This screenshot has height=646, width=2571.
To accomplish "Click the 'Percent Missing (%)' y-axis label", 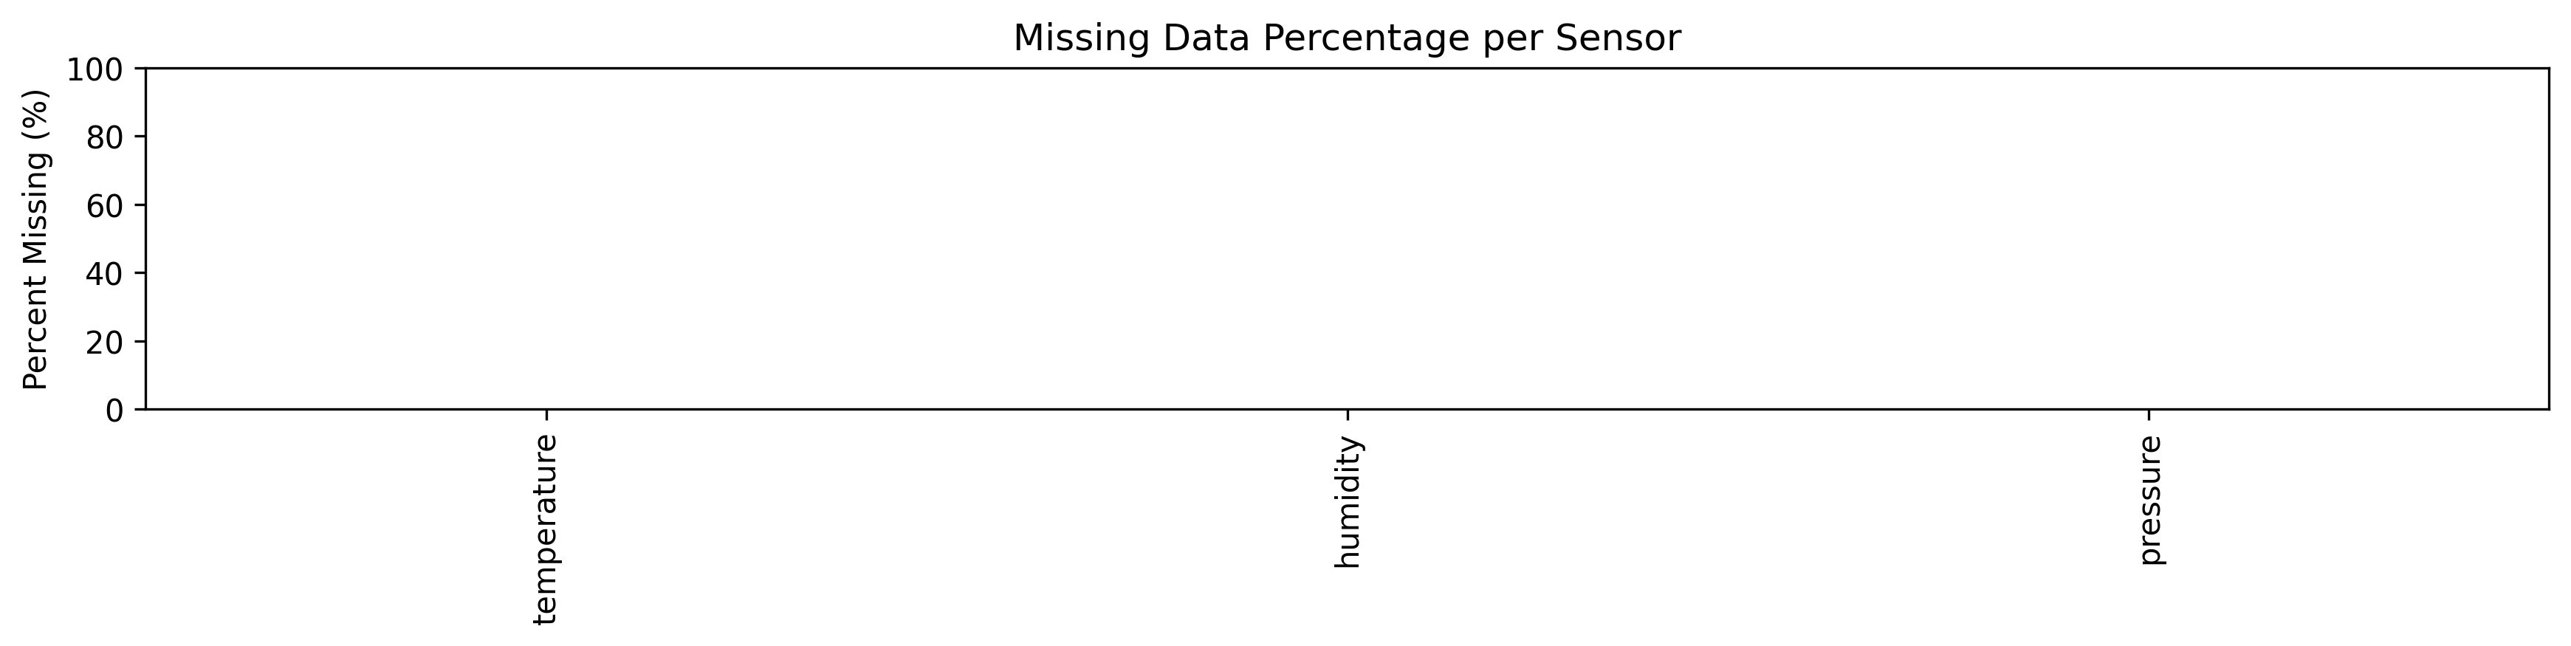I will pos(36,238).
